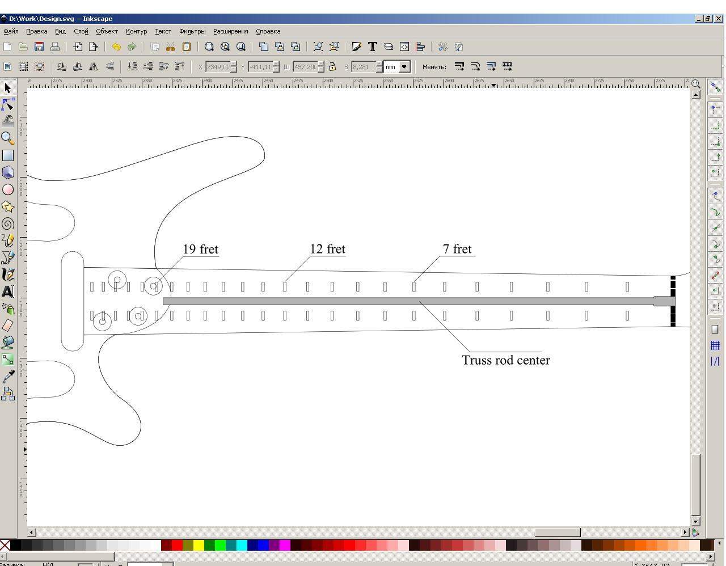Click the Undo arrow in toolbar
This screenshot has height=566, width=726.
tap(116, 47)
